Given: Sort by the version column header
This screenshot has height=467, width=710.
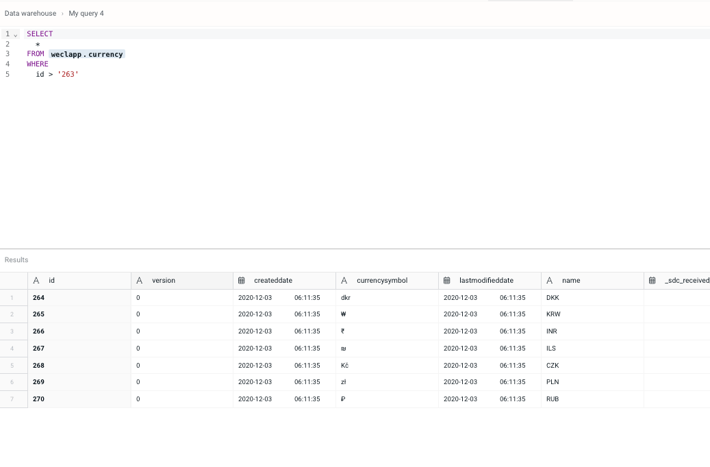Looking at the screenshot, I should click(x=182, y=280).
